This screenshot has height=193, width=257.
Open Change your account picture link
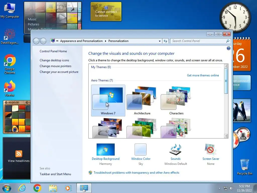pyautogui.click(x=59, y=72)
